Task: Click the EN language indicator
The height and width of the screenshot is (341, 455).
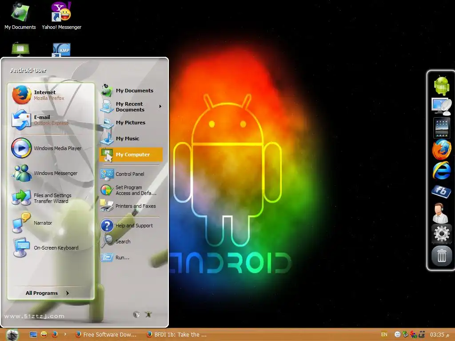Action: pos(384,335)
